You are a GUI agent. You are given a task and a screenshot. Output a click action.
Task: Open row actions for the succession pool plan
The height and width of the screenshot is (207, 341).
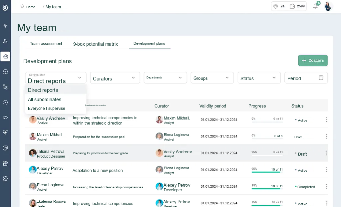tap(327, 136)
